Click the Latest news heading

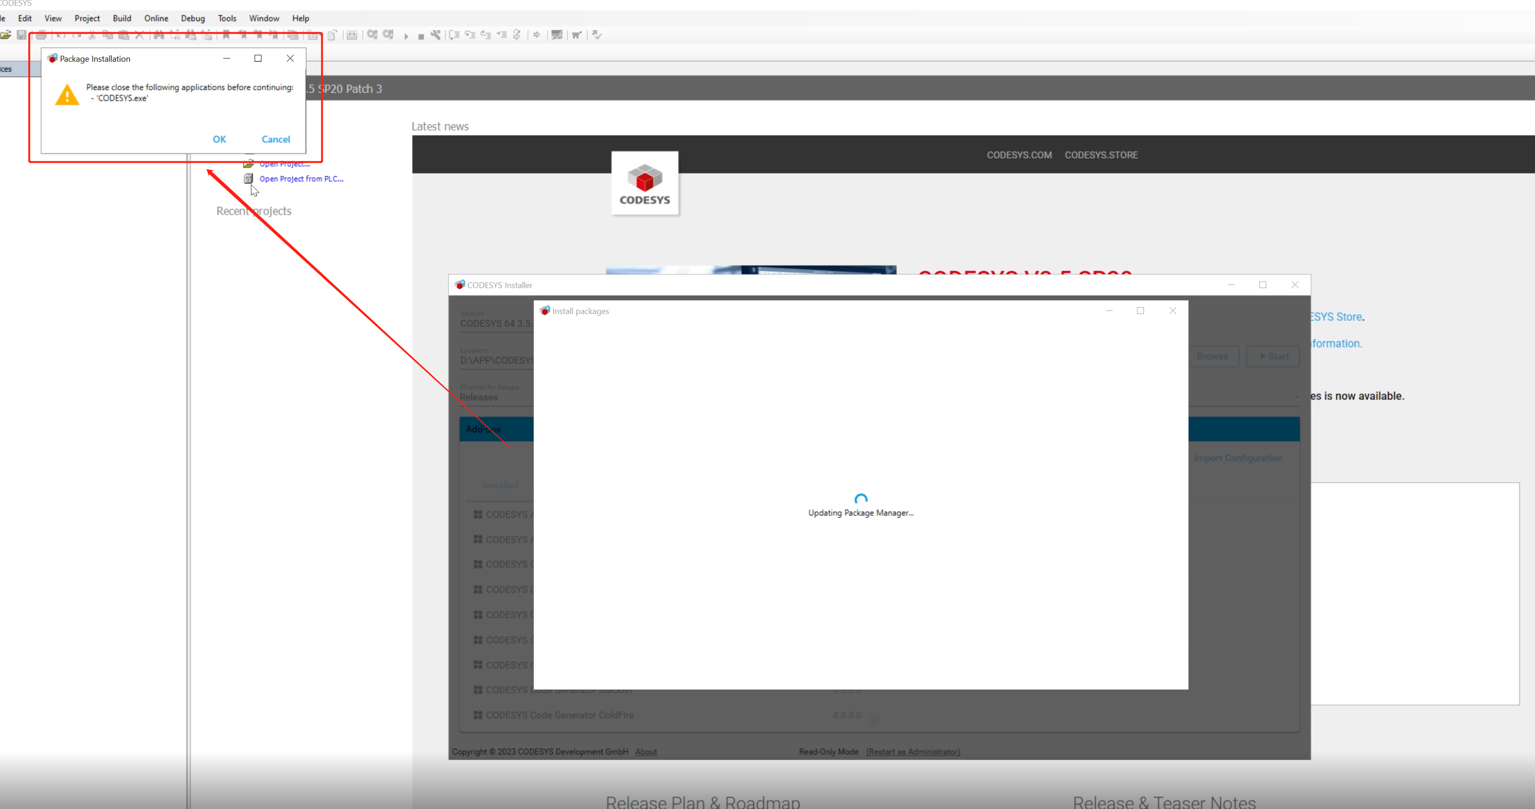click(440, 126)
